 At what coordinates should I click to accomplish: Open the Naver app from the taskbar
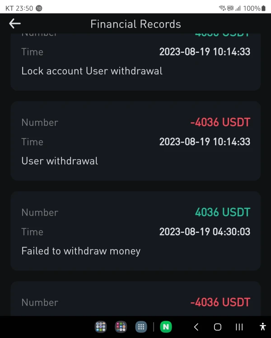coord(166,327)
